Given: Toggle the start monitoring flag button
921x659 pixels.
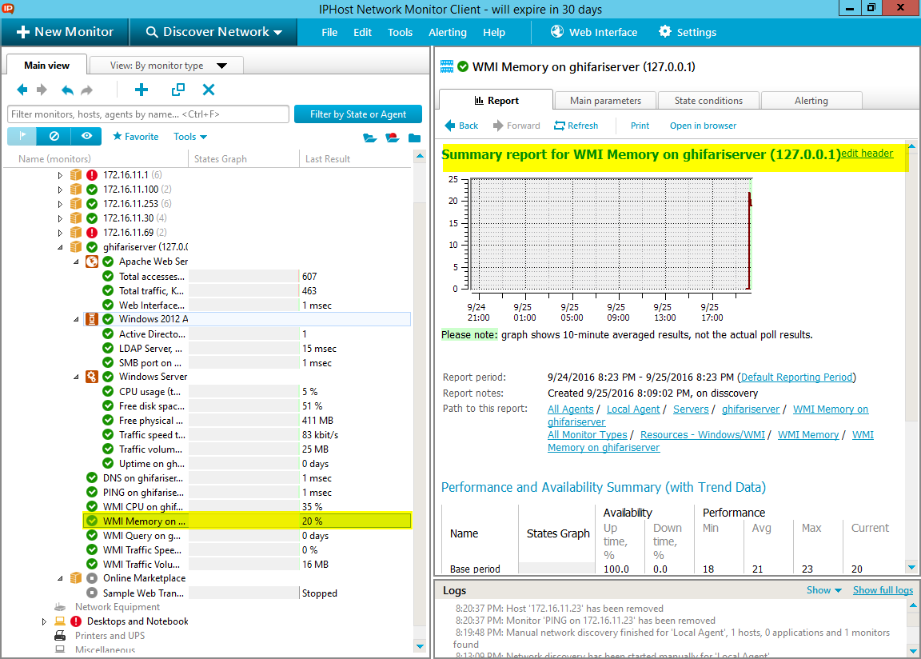Looking at the screenshot, I should [x=22, y=136].
